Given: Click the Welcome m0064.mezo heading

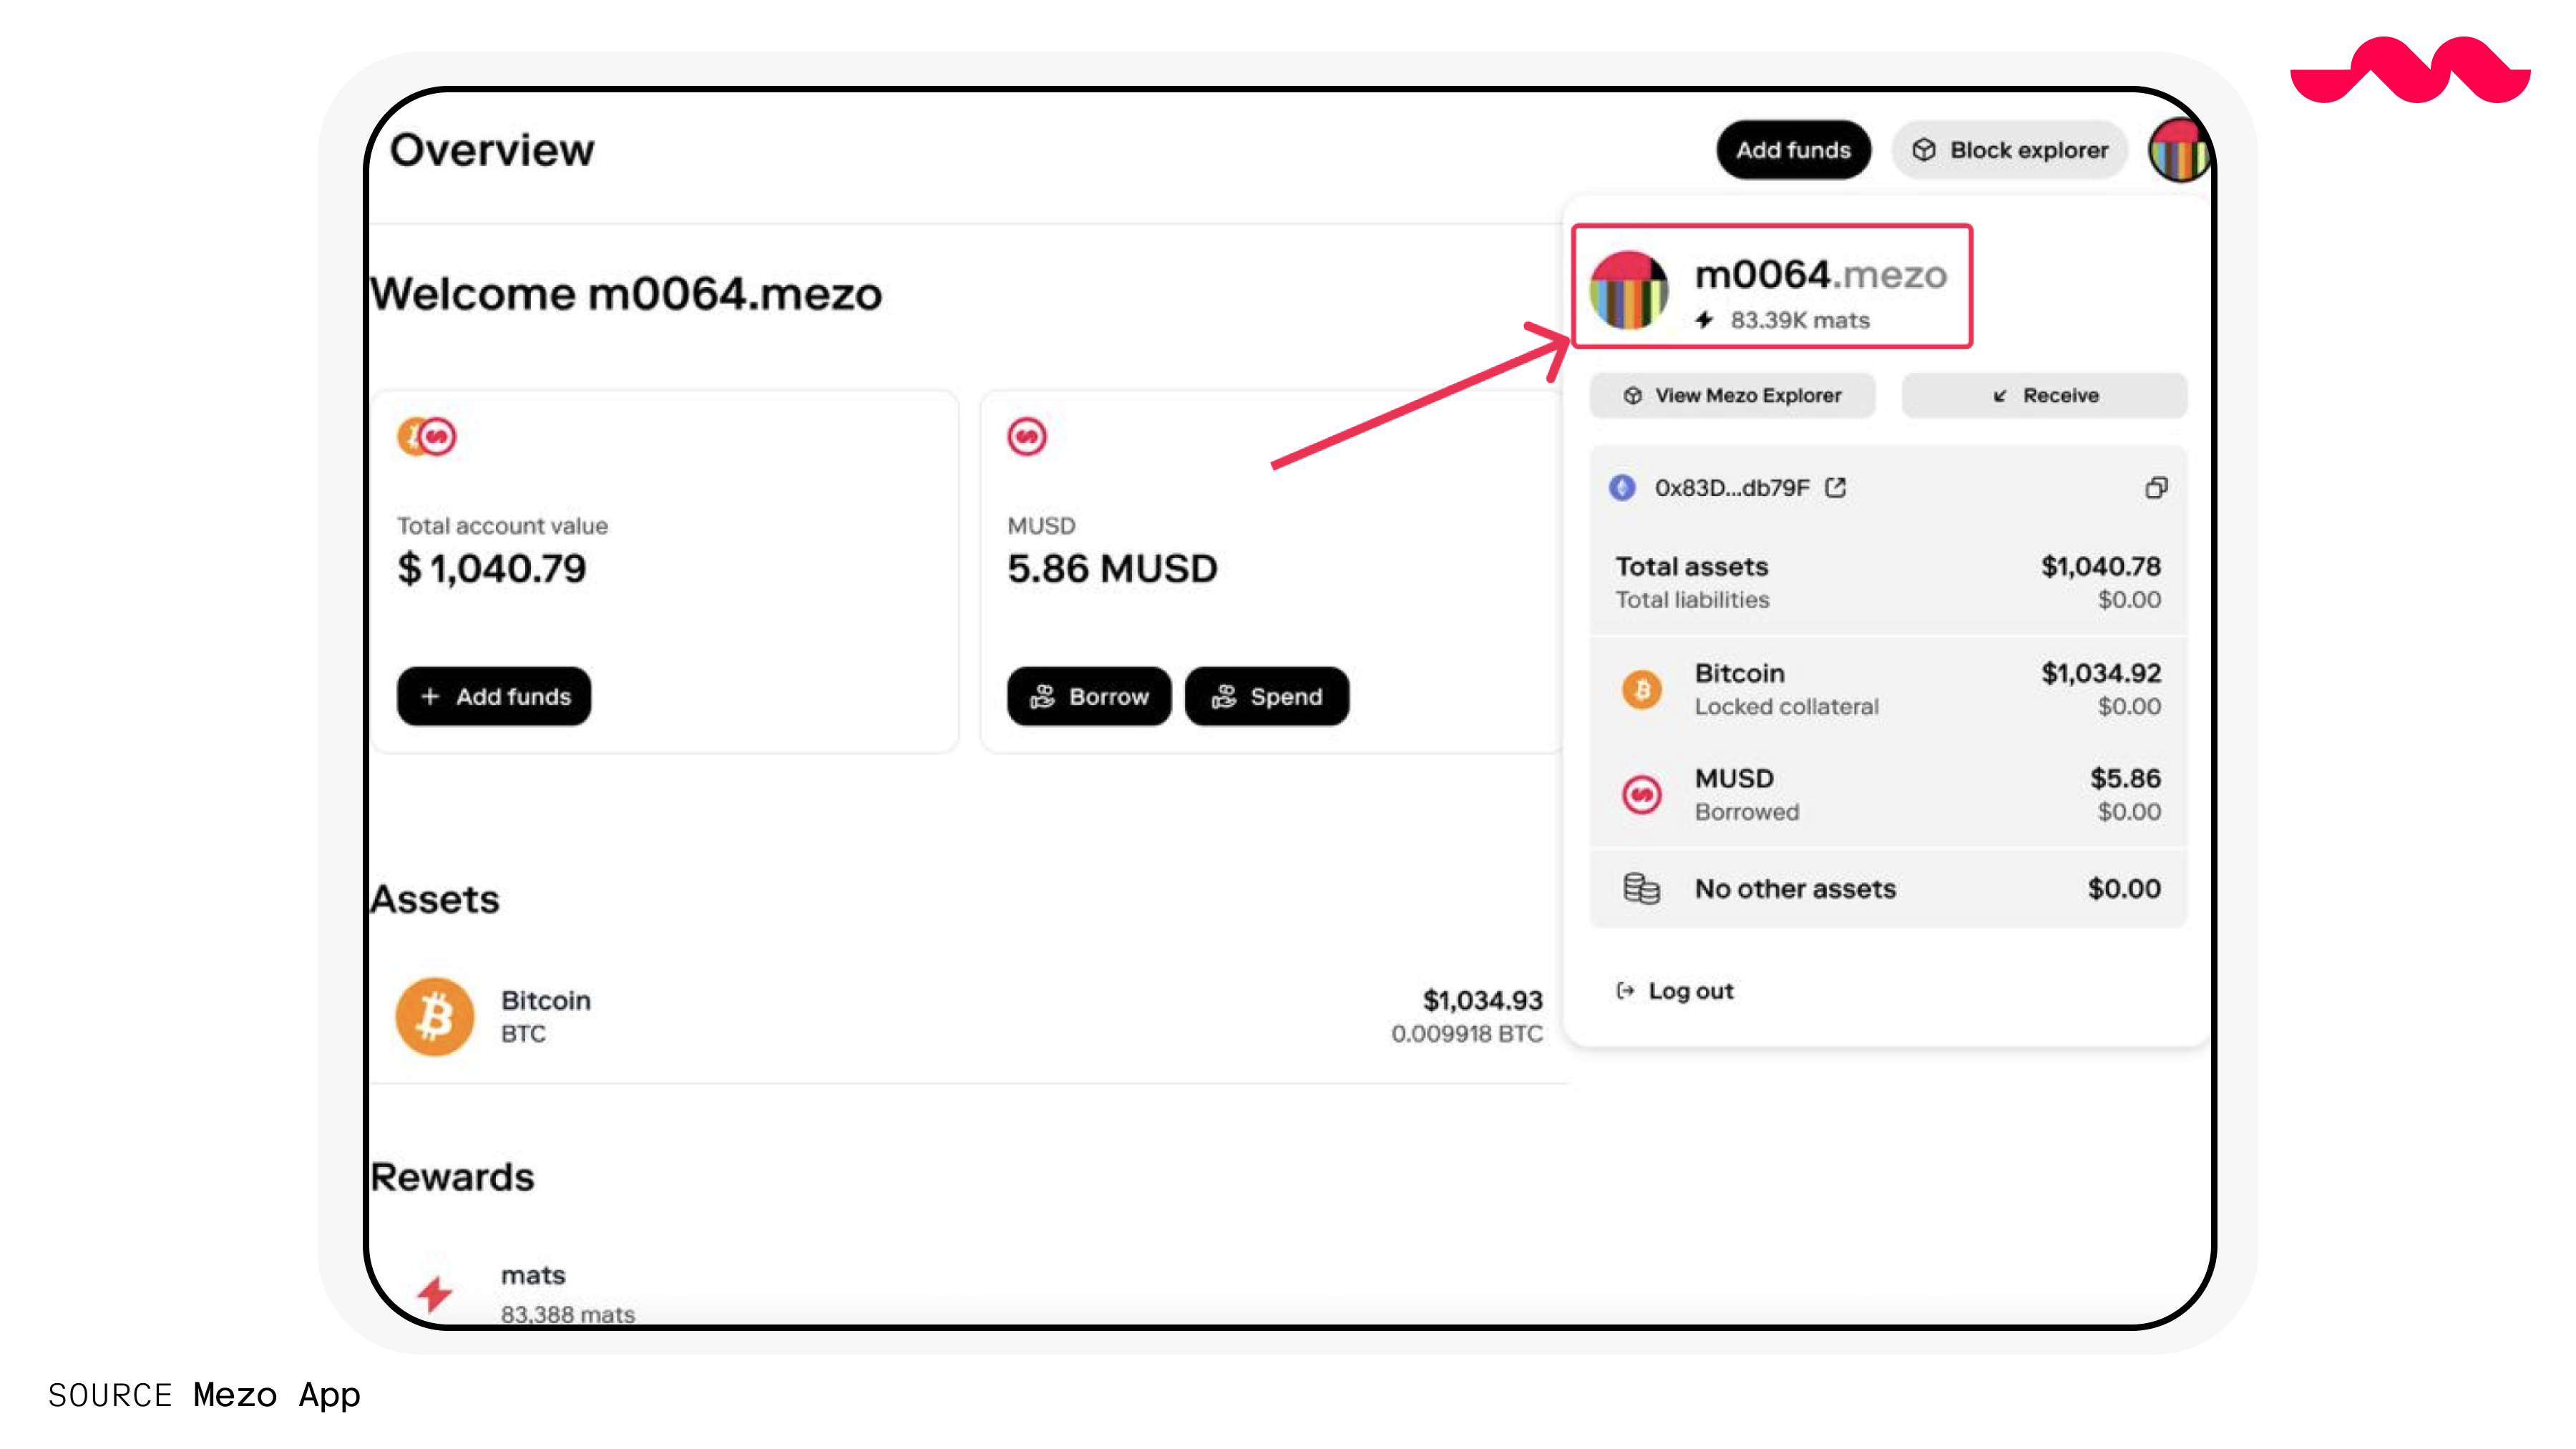Looking at the screenshot, I should tap(626, 295).
